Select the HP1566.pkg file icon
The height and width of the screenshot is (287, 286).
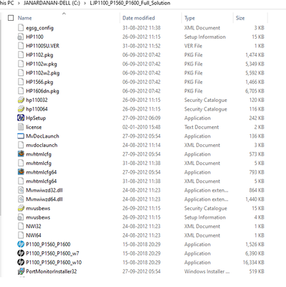pyautogui.click(x=21, y=82)
